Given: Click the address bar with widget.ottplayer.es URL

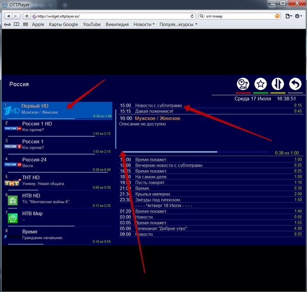Looking at the screenshot, I should point(113,16).
